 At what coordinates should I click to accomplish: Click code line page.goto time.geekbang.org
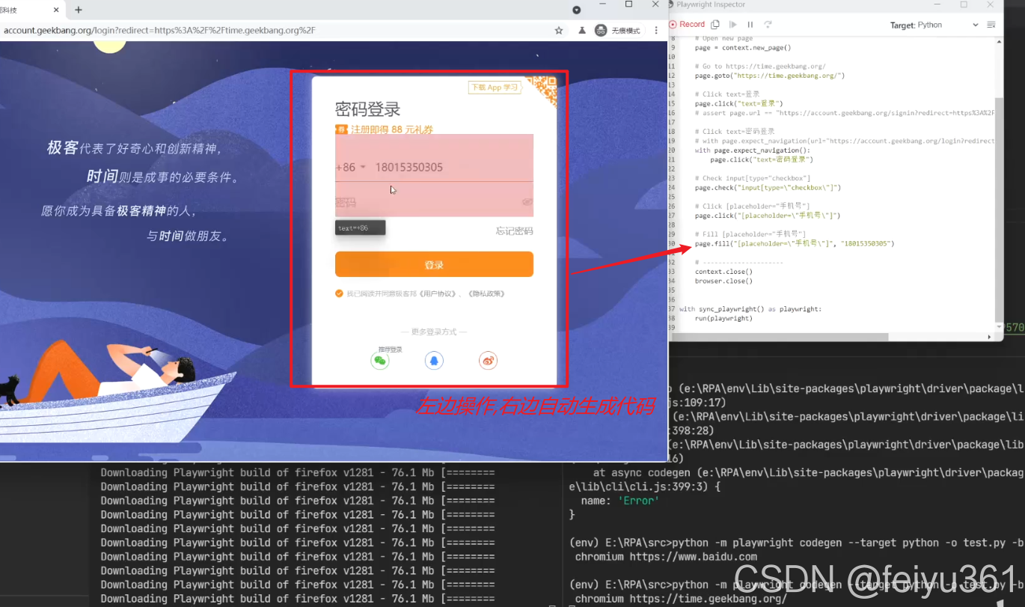tap(769, 76)
